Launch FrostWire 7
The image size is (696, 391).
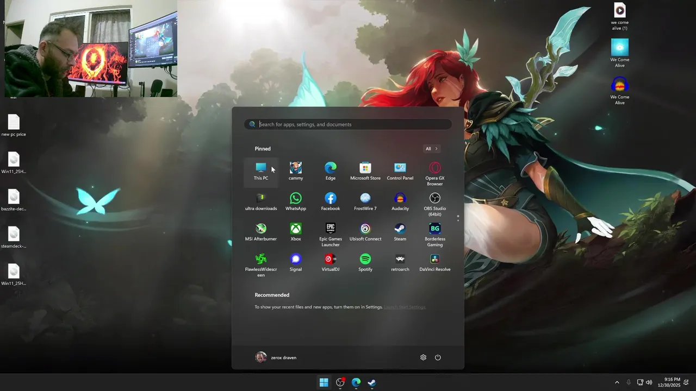click(x=365, y=202)
